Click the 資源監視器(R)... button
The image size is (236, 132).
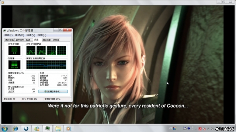tap(53, 91)
